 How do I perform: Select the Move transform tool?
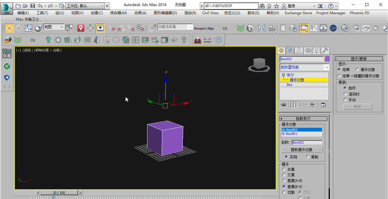9,28
